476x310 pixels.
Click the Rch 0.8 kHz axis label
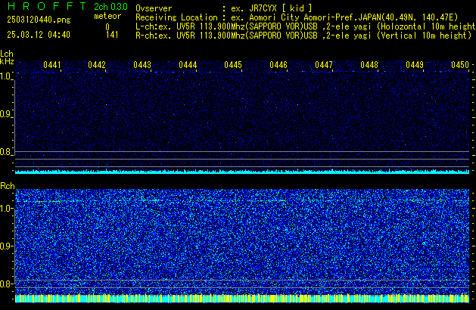point(6,284)
